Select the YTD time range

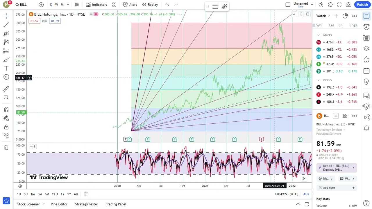click(55, 194)
